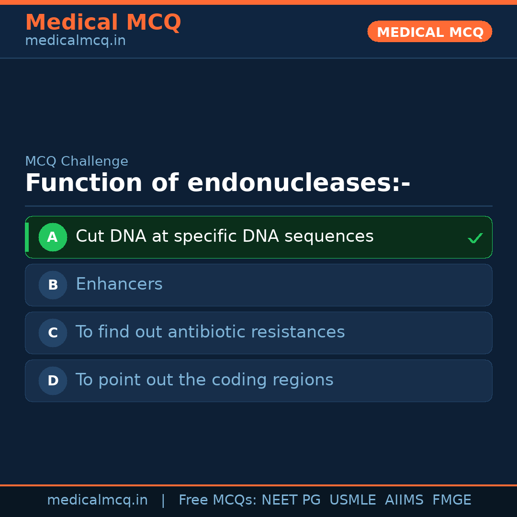Click the C option circle badge
The image size is (517, 517).
(x=53, y=333)
